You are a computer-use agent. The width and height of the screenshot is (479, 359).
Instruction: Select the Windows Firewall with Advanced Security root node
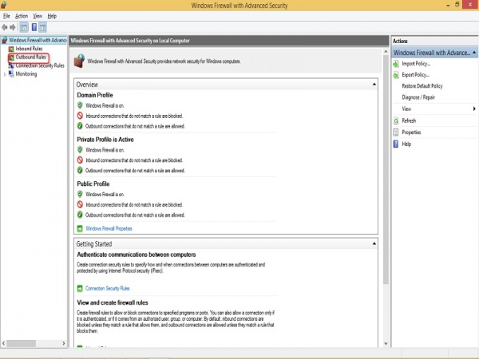click(x=38, y=41)
